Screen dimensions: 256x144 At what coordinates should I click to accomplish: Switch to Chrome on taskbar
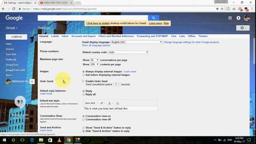coord(68,140)
